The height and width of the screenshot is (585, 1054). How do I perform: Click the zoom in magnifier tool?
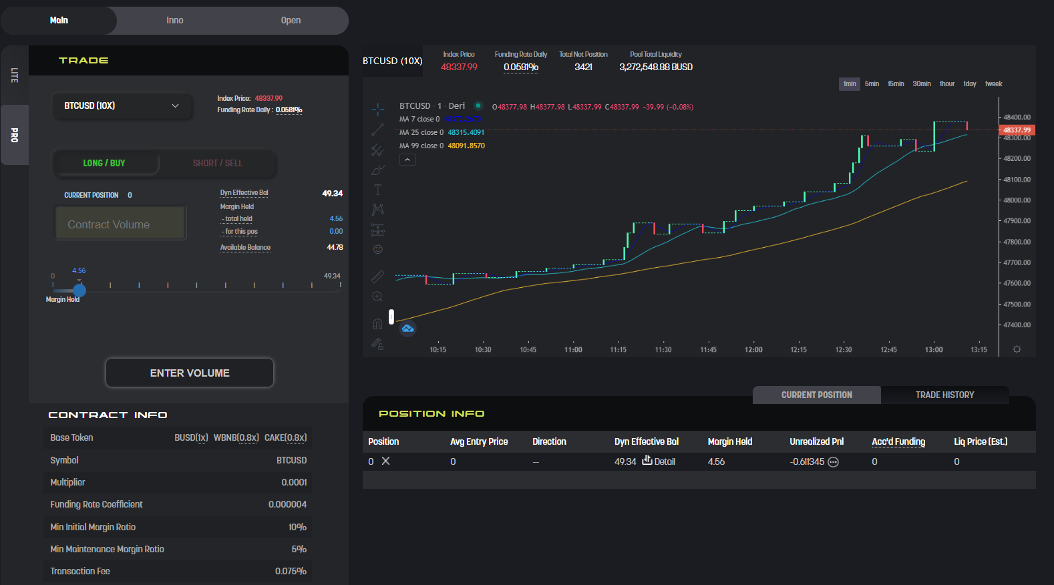coord(377,297)
